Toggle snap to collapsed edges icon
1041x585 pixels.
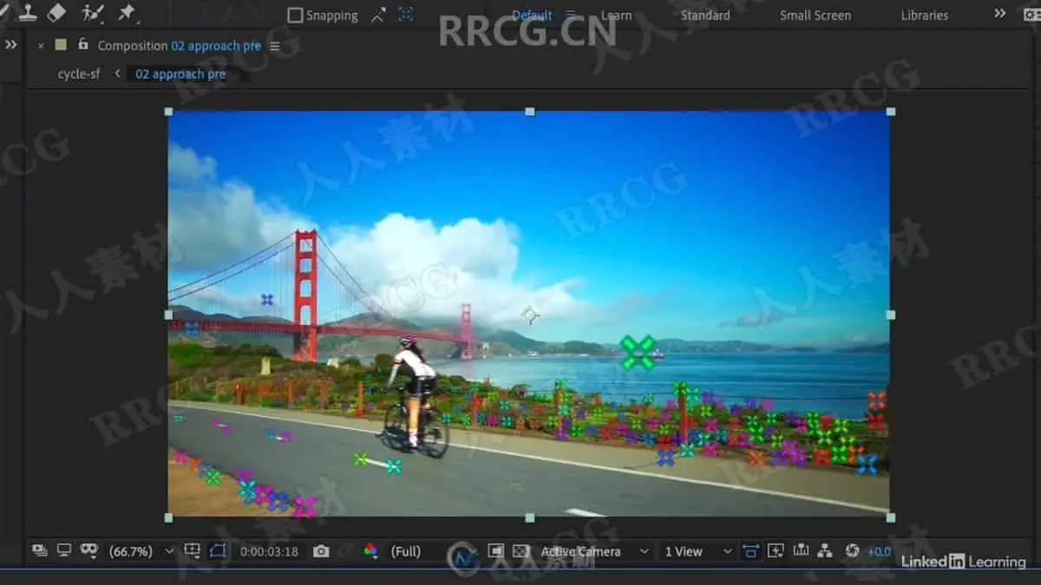[378, 15]
